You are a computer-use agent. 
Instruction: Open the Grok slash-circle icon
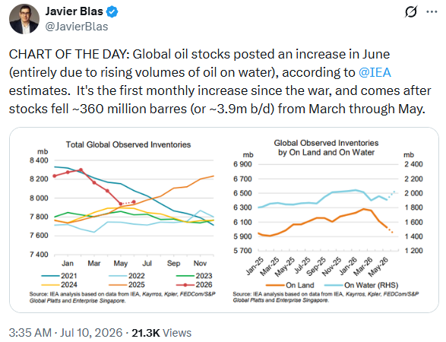point(411,11)
